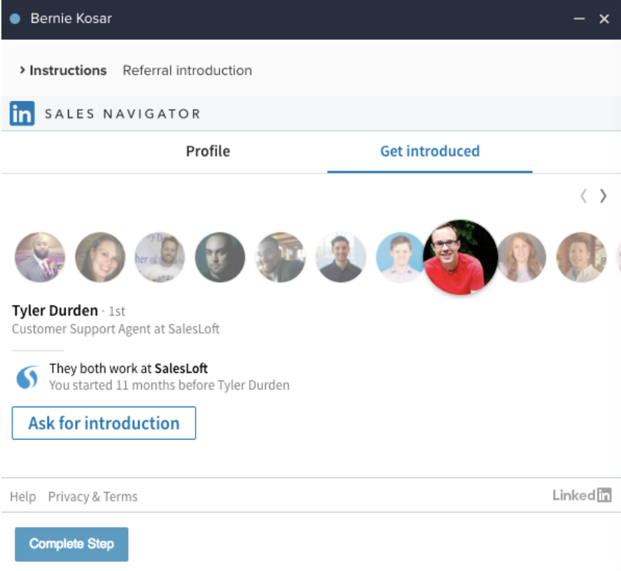
Task: Click the Ask for introduction button
Action: [x=103, y=422]
